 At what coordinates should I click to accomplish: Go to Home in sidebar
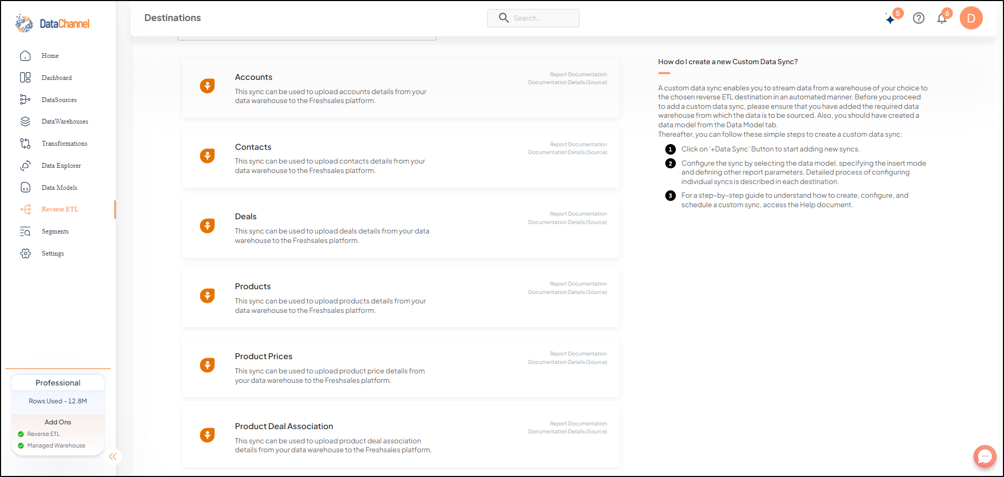(x=50, y=56)
